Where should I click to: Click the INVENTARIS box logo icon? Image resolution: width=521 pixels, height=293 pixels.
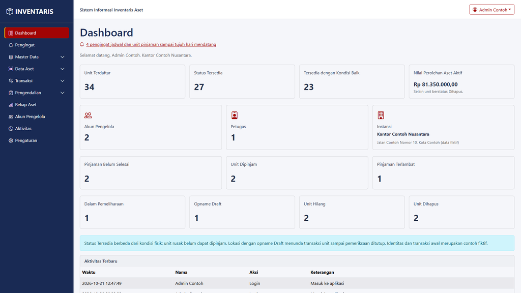tap(10, 11)
